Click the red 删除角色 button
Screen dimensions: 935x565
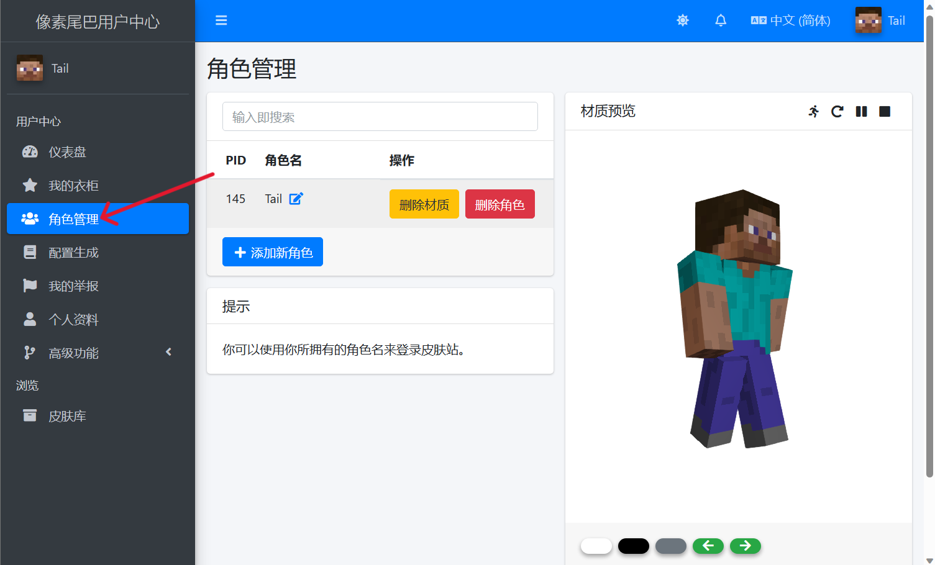pyautogui.click(x=499, y=204)
